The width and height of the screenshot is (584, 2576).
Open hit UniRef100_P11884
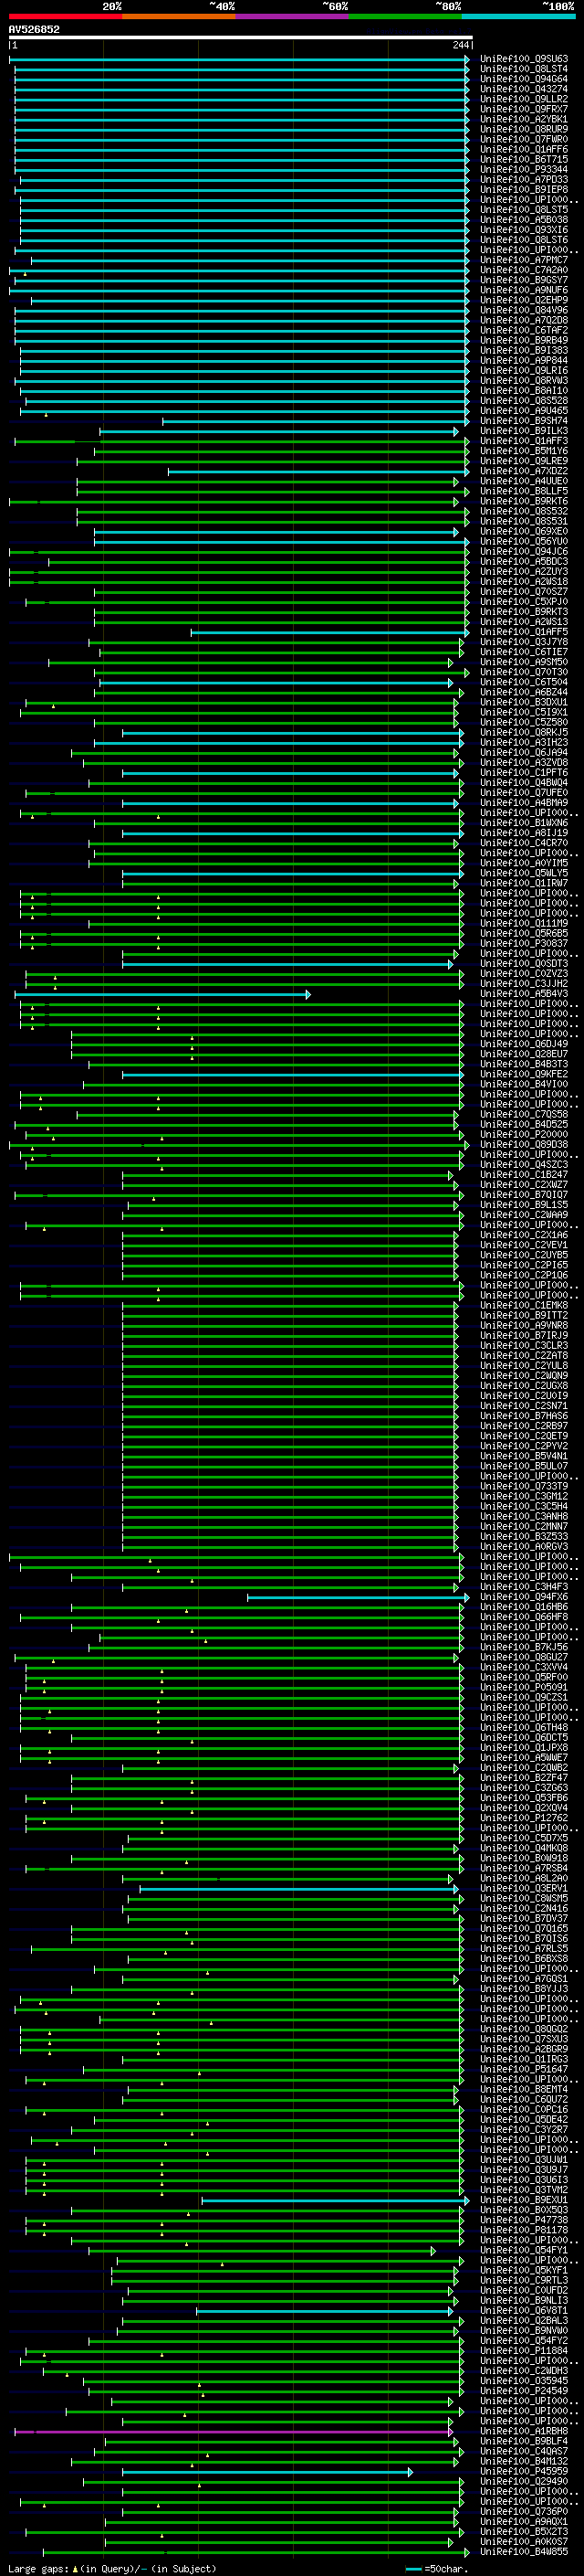[x=523, y=2351]
